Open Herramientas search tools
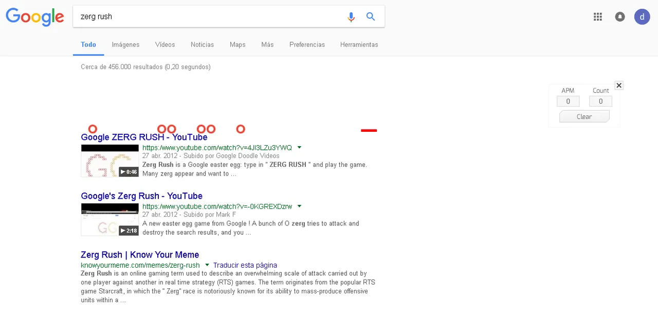Image resolution: width=658 pixels, height=313 pixels. pos(359,45)
